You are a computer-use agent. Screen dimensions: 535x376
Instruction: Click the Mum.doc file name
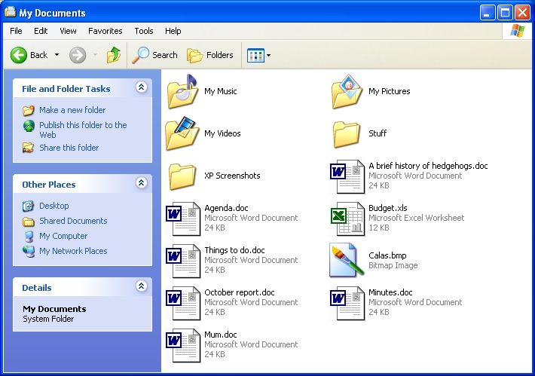[221, 335]
